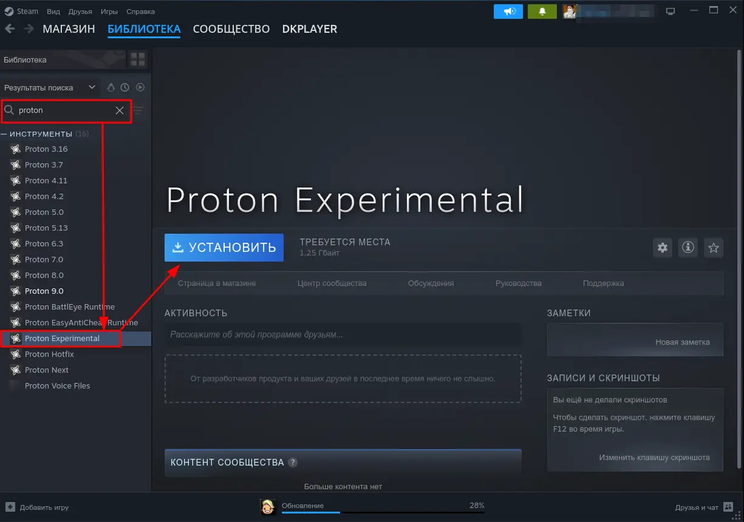This screenshot has height=522, width=744.
Task: Click the community content help question mark
Action: pos(293,463)
